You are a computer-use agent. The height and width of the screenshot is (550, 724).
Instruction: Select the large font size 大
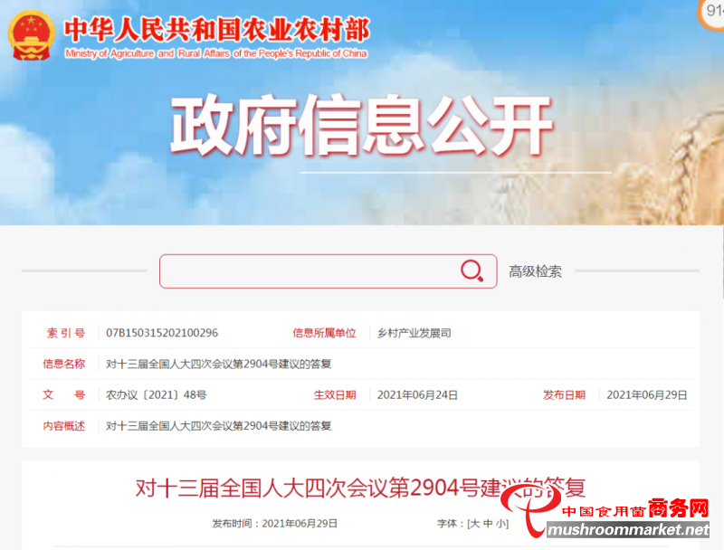click(474, 524)
